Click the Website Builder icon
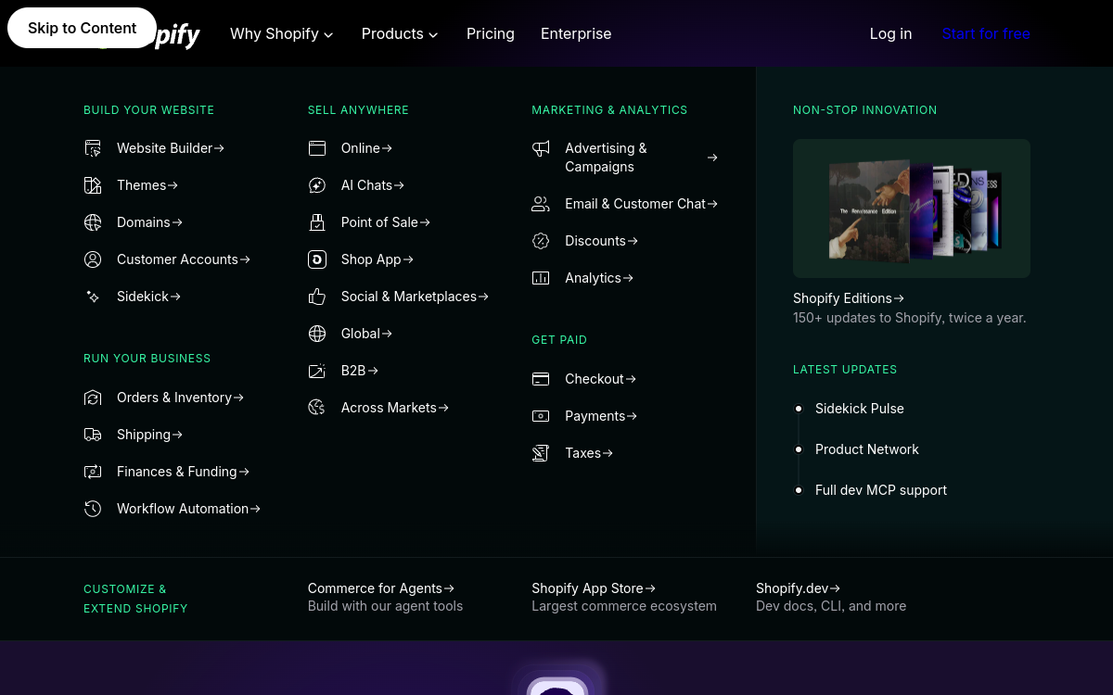This screenshot has height=695, width=1113. (93, 148)
